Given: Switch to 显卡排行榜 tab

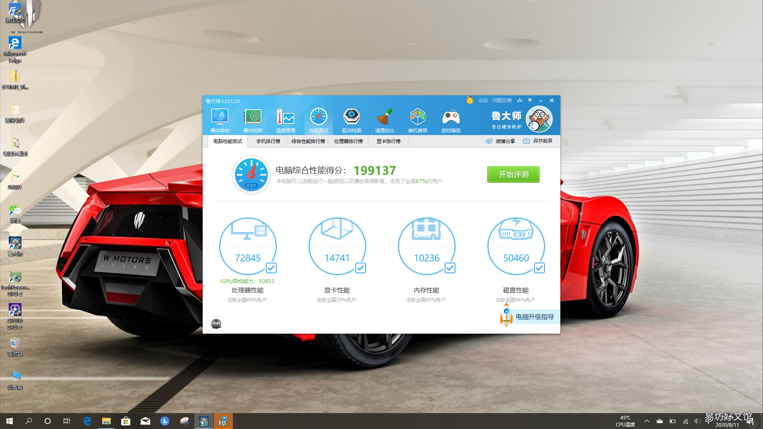Looking at the screenshot, I should click(x=388, y=141).
